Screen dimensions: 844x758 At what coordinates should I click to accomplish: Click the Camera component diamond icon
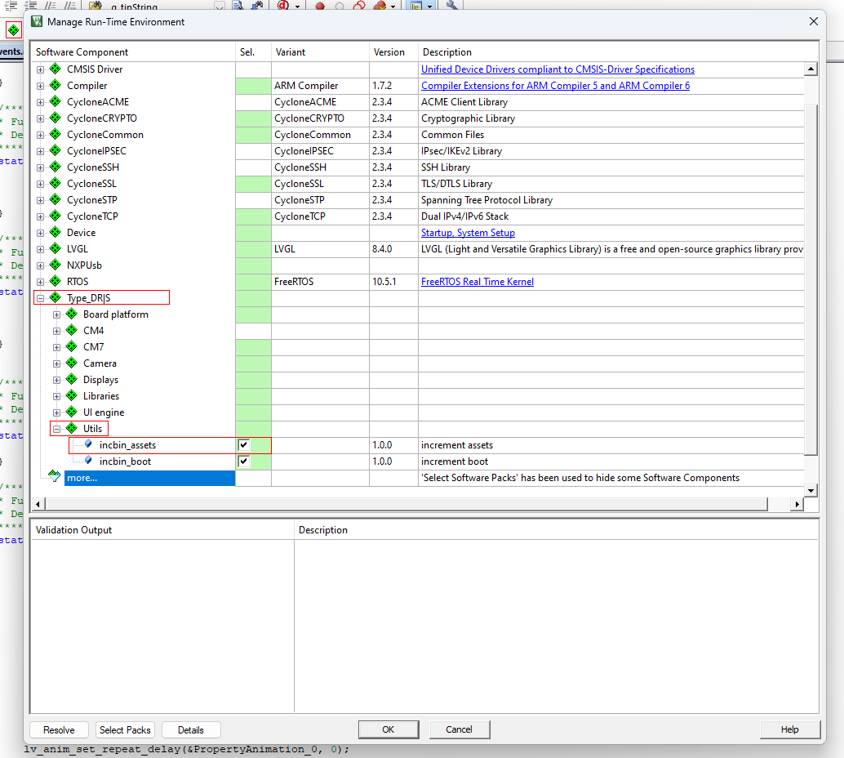(72, 363)
